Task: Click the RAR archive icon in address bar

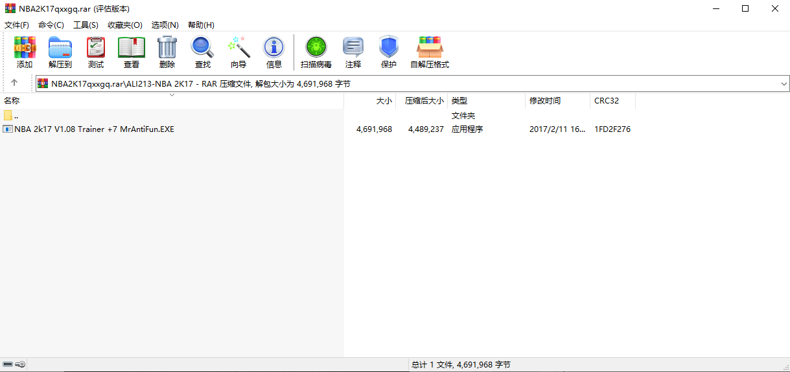Action: point(43,83)
